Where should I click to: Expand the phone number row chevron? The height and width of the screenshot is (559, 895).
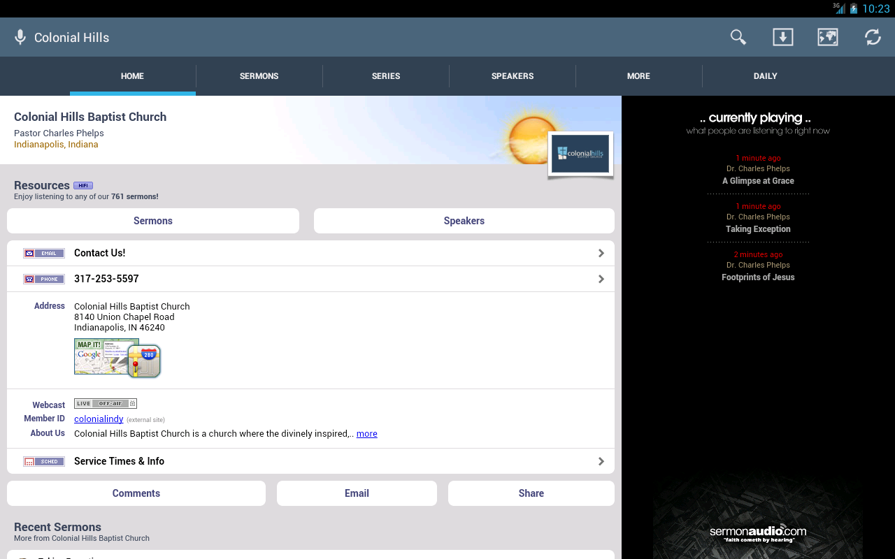(x=601, y=279)
